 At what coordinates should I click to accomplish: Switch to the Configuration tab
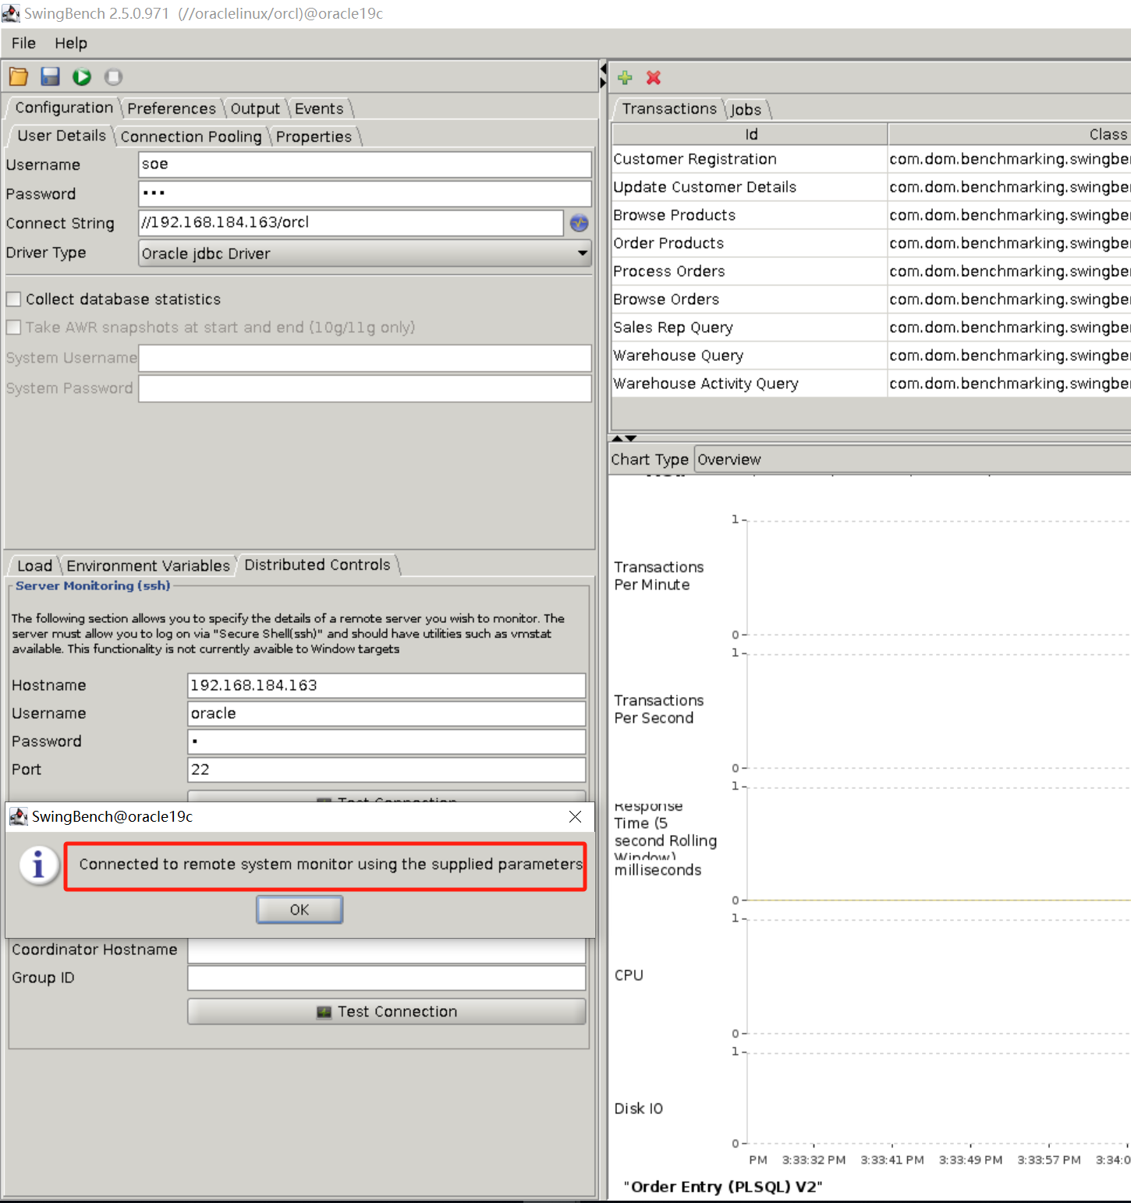click(64, 108)
